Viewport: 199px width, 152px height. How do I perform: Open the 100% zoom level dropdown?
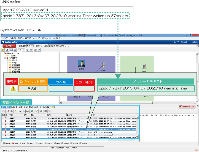click(x=21, y=50)
